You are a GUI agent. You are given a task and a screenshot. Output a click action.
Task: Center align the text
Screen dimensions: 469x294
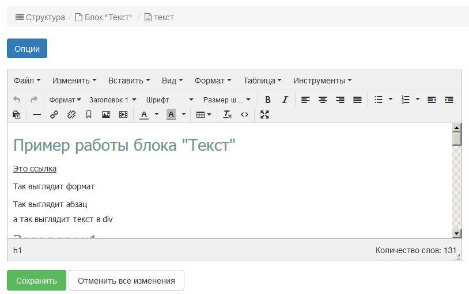(323, 100)
